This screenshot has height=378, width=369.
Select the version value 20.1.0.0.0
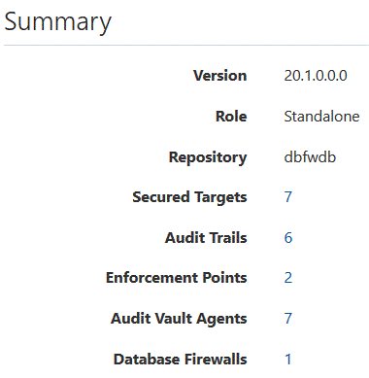click(316, 76)
